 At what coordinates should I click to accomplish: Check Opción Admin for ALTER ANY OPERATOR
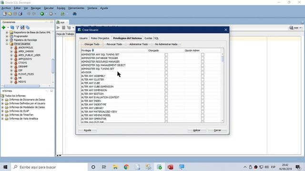coord(203,119)
